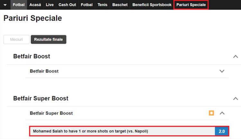Pick the 2.0 odds button

pos(222,131)
